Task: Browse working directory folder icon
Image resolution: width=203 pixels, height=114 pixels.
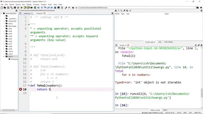Action: (198, 8)
